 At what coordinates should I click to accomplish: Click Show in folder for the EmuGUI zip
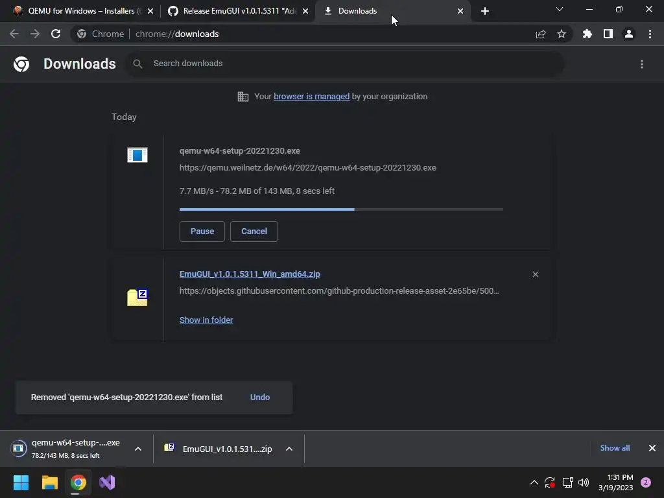coord(206,320)
